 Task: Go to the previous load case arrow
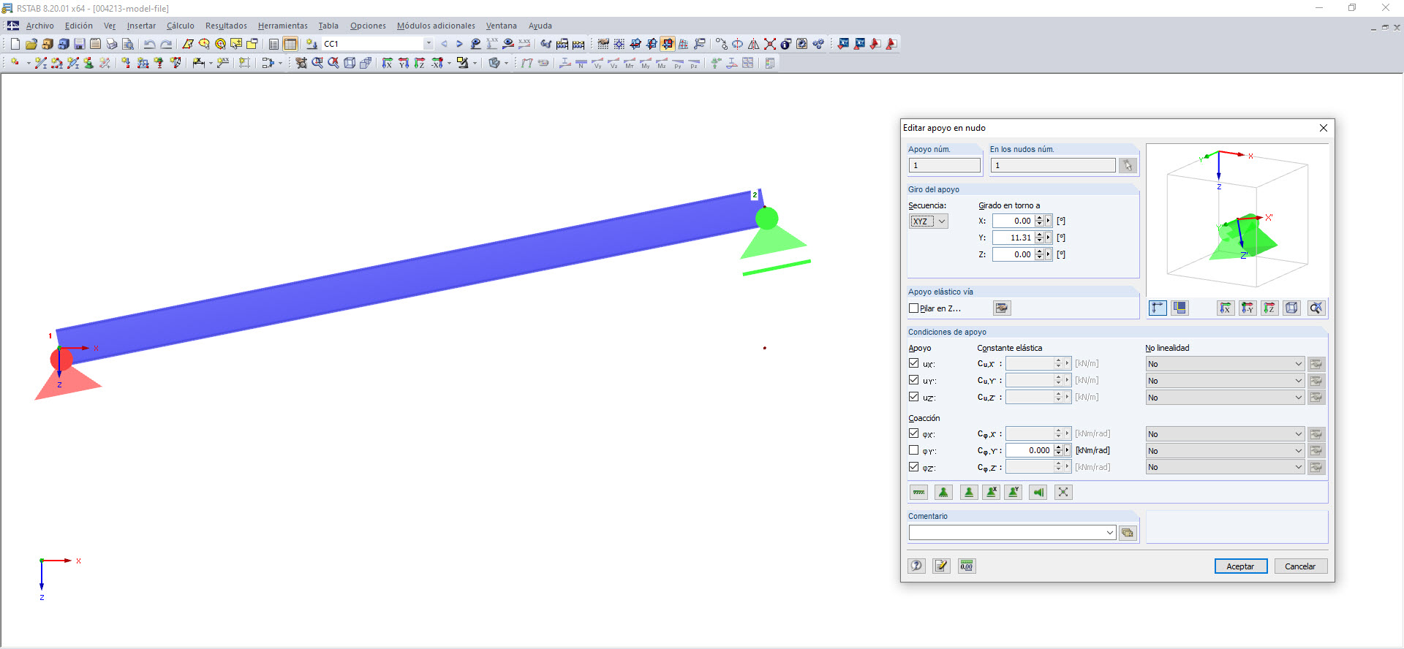444,44
